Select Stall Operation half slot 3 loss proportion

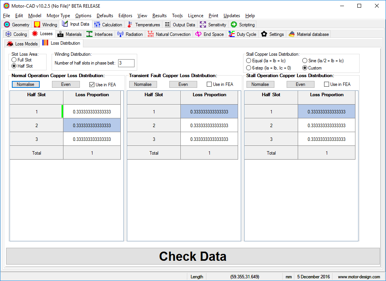(326, 139)
